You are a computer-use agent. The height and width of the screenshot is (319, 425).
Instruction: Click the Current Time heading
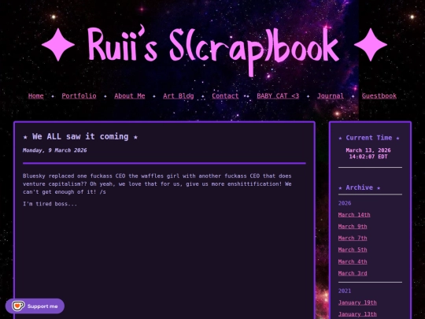369,138
